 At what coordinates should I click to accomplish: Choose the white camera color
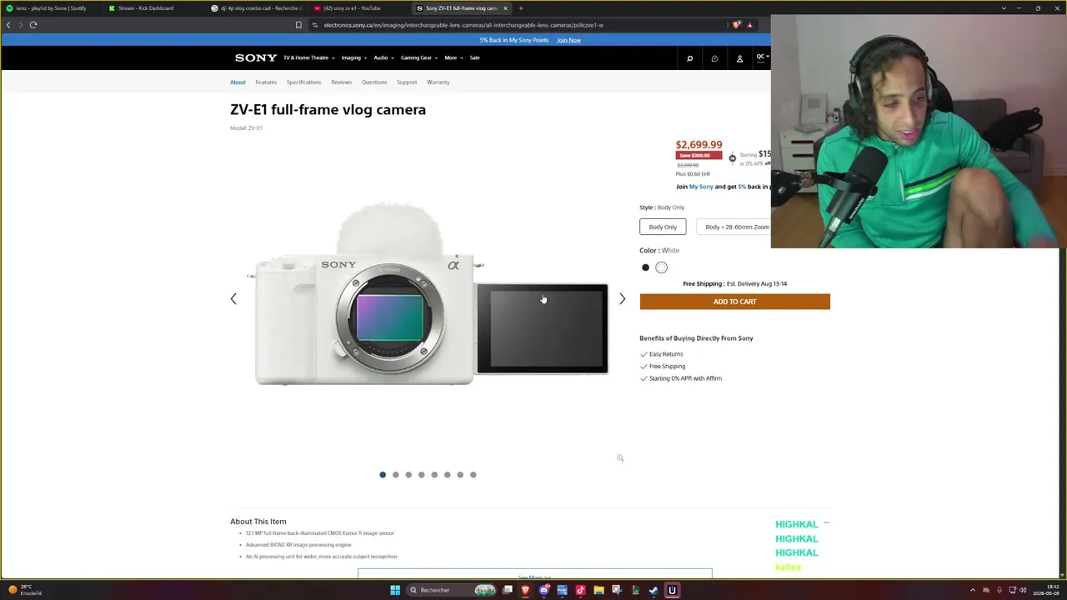pyautogui.click(x=661, y=267)
